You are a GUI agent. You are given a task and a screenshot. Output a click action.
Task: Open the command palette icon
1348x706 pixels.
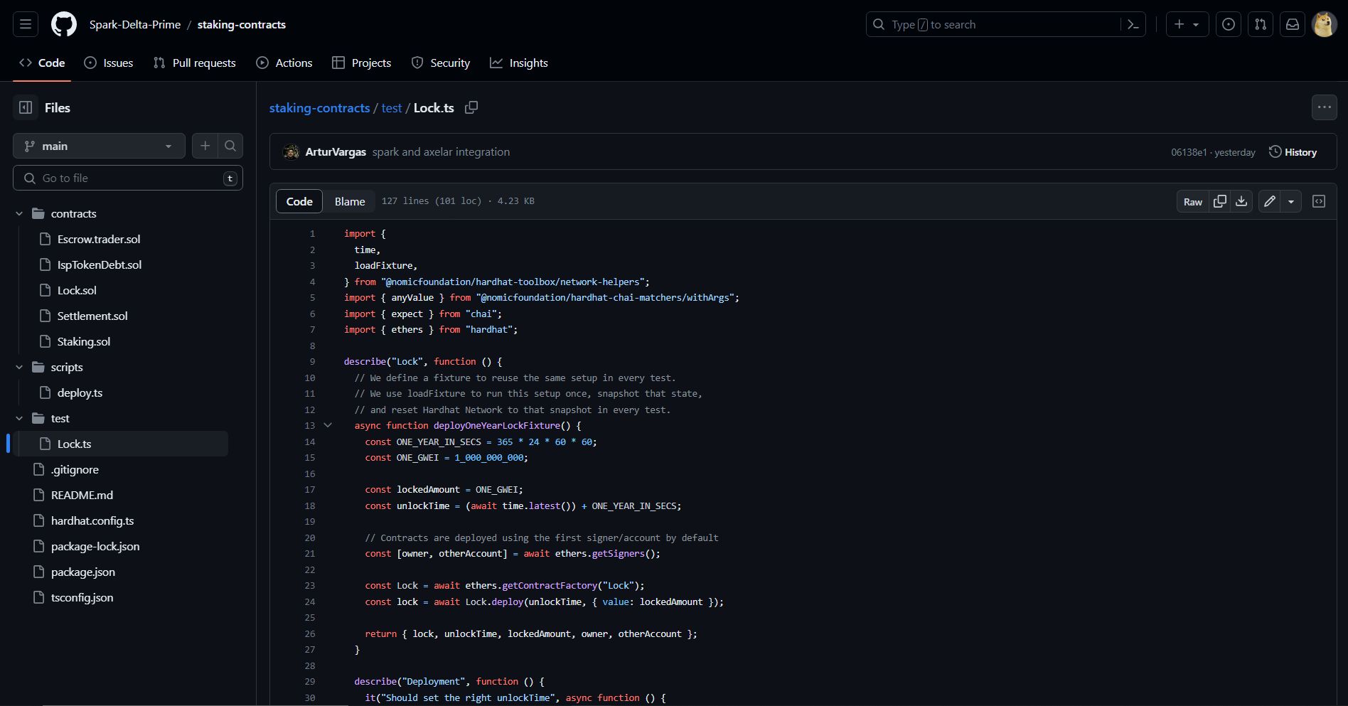pos(1133,24)
